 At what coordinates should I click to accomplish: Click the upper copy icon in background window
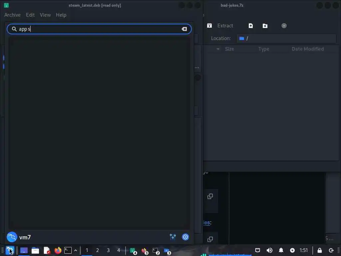210,196
